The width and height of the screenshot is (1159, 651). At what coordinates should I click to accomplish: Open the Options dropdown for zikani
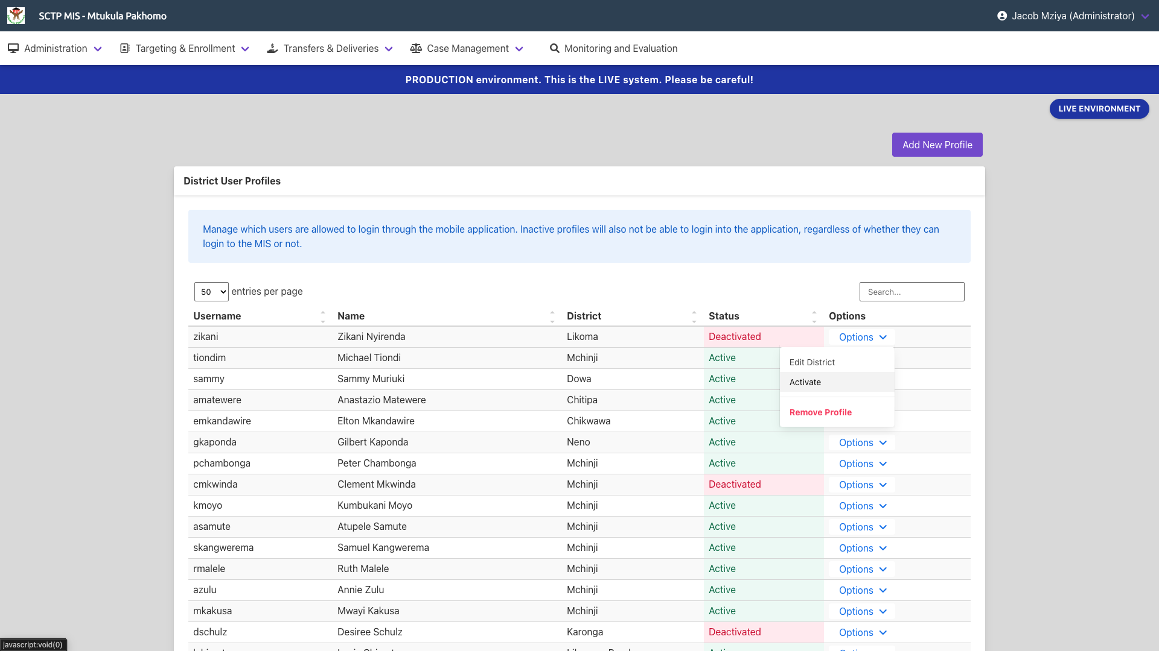pos(861,337)
